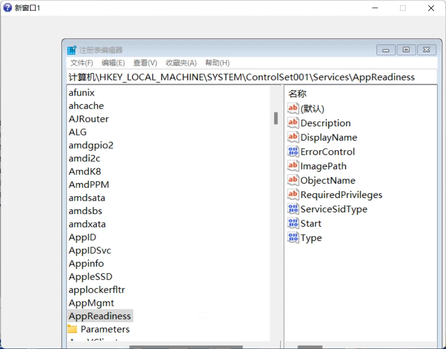Screen dimensions: 446x349
Task: Click the string icon beside RequiredPrivileges
Action: pyautogui.click(x=293, y=195)
